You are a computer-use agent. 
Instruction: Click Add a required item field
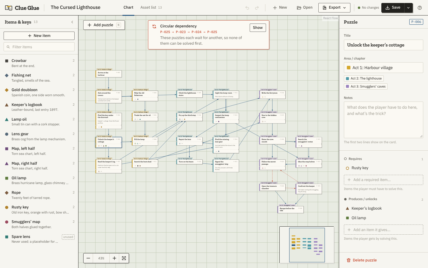click(x=383, y=180)
